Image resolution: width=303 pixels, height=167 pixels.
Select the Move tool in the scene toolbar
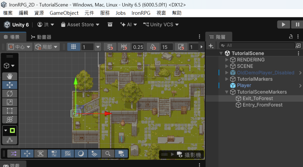[10, 85]
